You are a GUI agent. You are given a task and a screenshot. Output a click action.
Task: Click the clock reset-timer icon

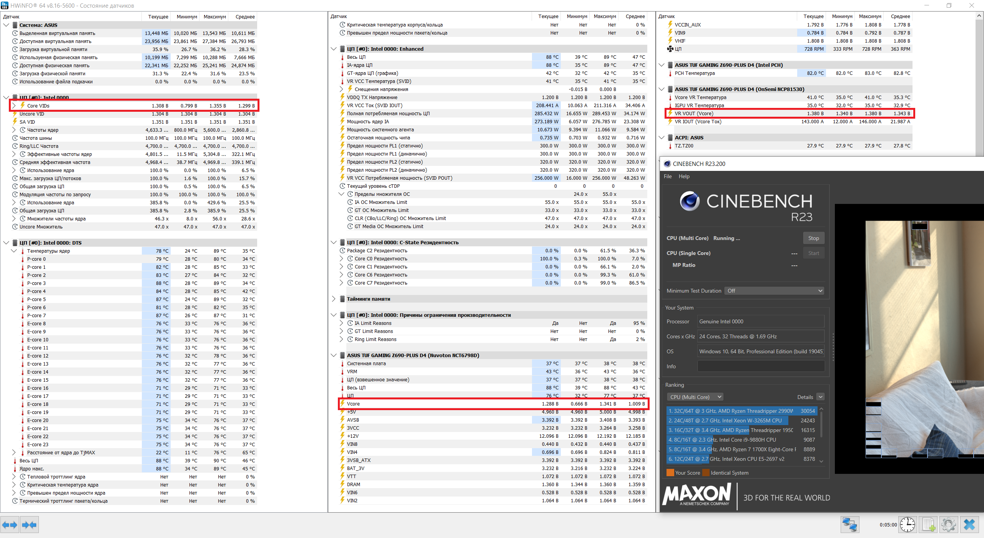908,525
